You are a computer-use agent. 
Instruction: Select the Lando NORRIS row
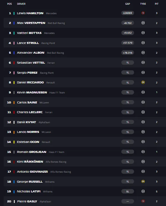[x=85, y=132]
